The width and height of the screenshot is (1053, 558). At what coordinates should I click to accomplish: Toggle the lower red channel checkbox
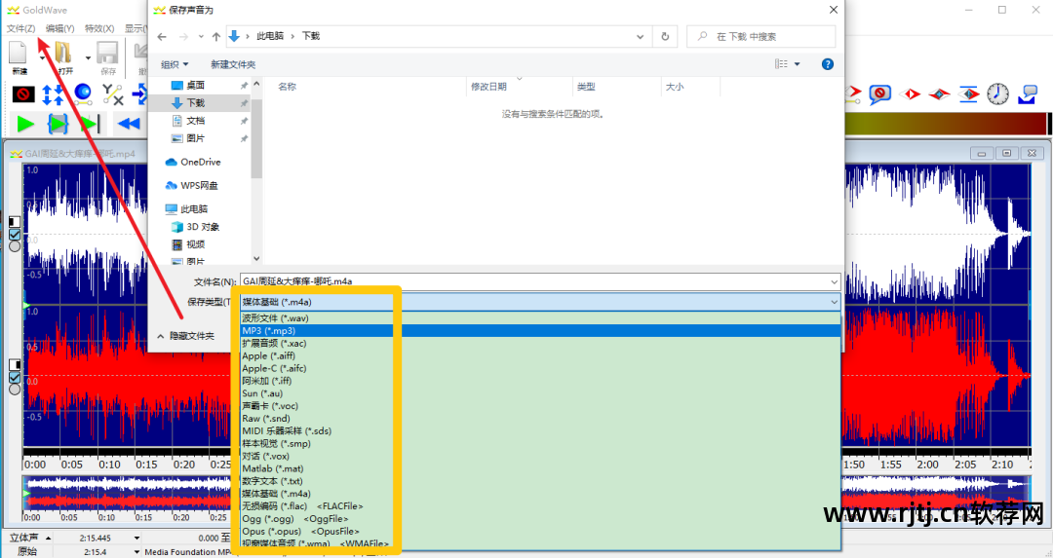(x=15, y=378)
